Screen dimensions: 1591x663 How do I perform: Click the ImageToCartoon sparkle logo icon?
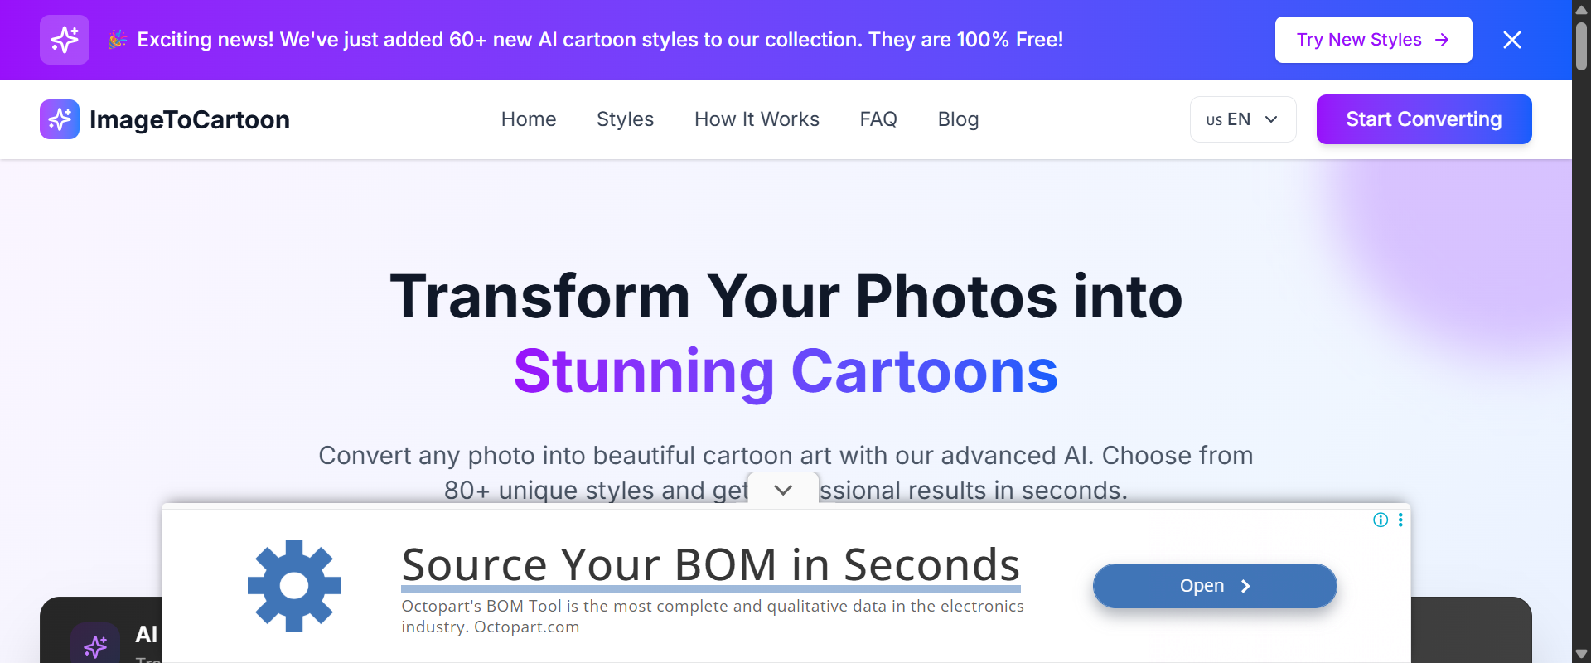(x=59, y=119)
